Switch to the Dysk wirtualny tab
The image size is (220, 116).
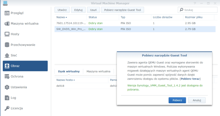(x=69, y=71)
